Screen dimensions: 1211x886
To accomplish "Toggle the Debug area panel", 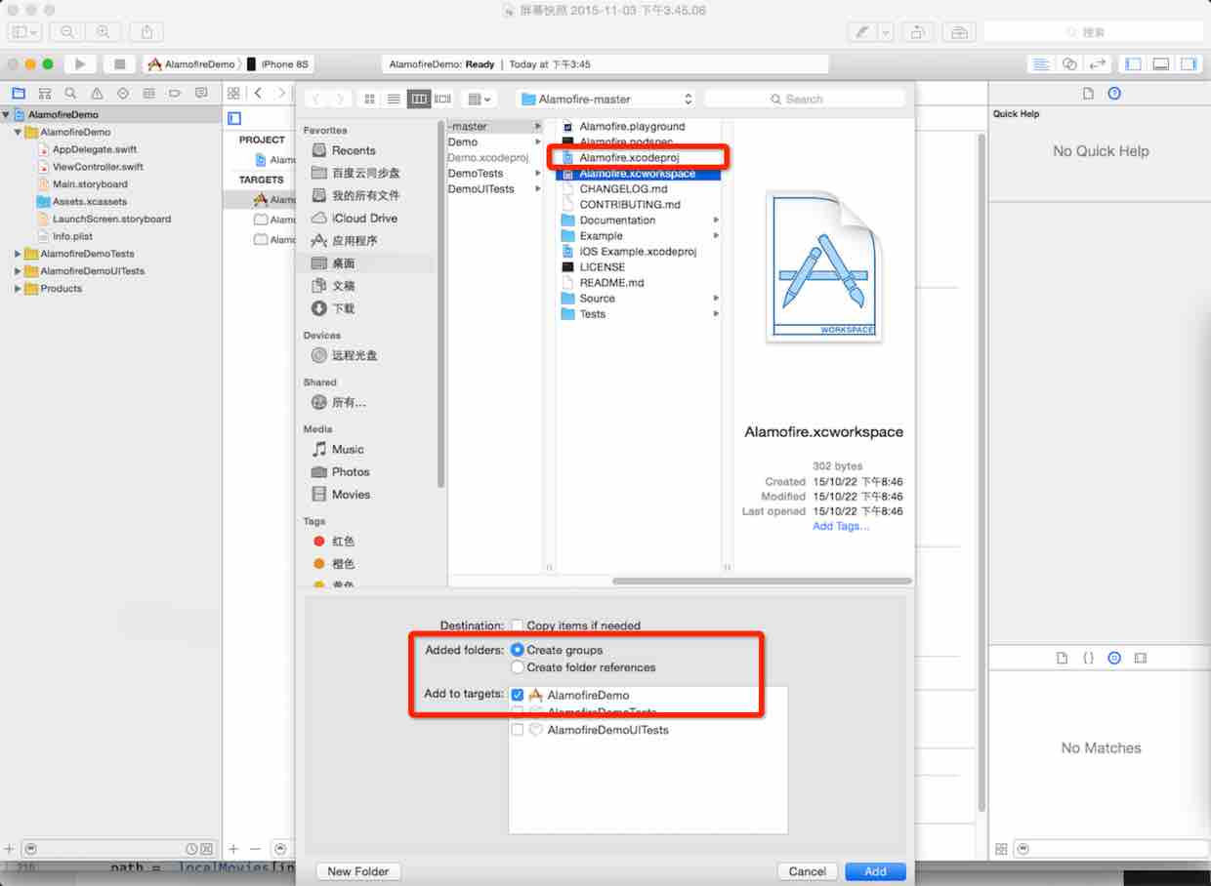I will [x=1161, y=64].
